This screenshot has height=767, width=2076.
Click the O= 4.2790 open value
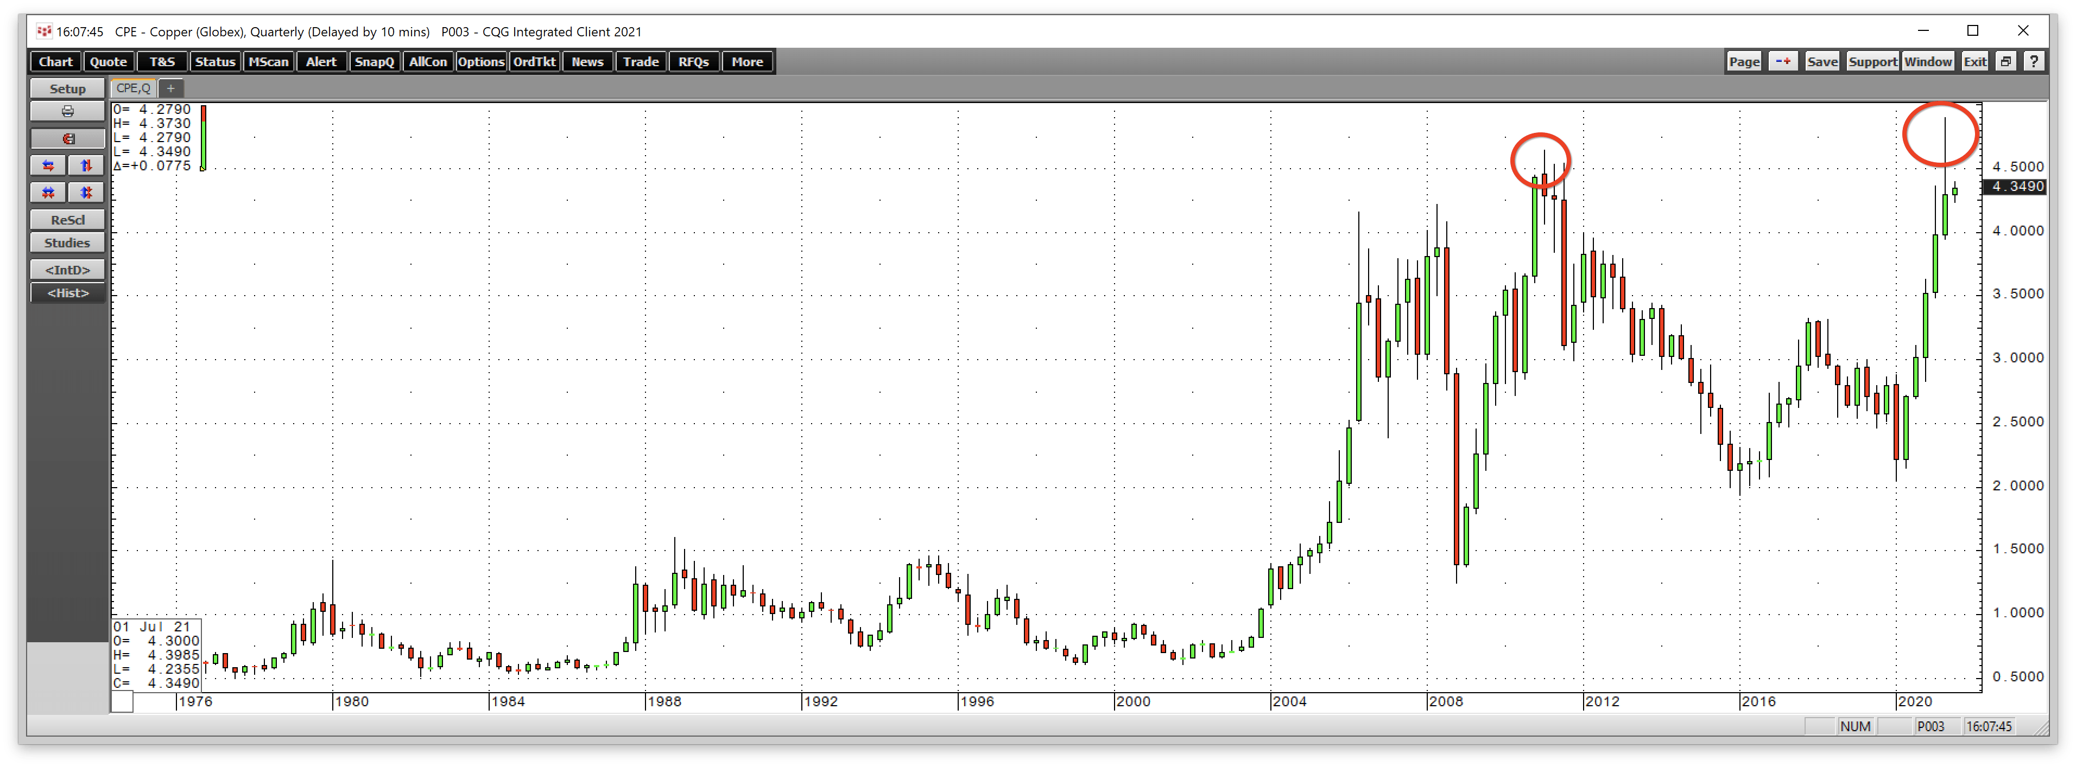pyautogui.click(x=153, y=110)
